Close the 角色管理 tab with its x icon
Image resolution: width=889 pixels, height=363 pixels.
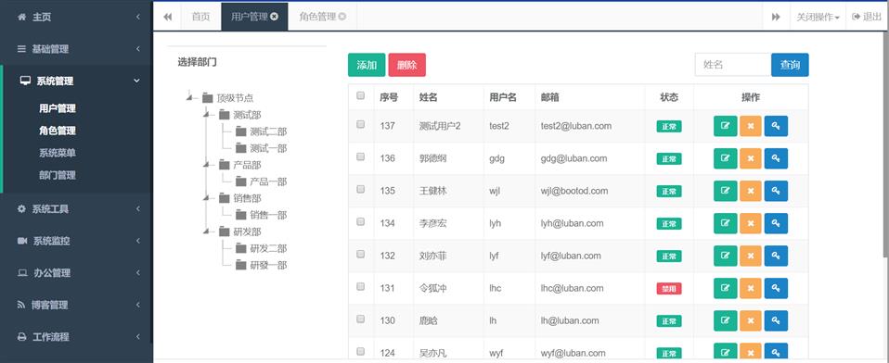pos(341,17)
